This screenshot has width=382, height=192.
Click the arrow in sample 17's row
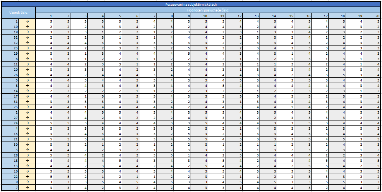pos(27,96)
